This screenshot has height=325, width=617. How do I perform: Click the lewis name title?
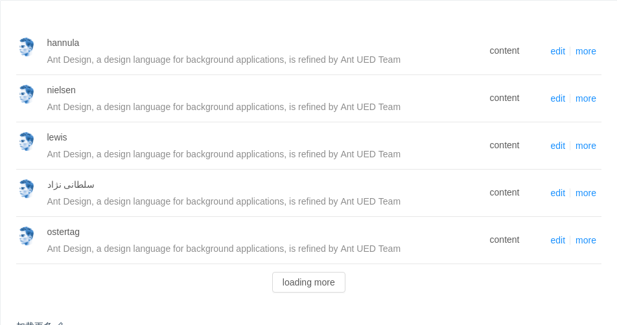(x=57, y=137)
